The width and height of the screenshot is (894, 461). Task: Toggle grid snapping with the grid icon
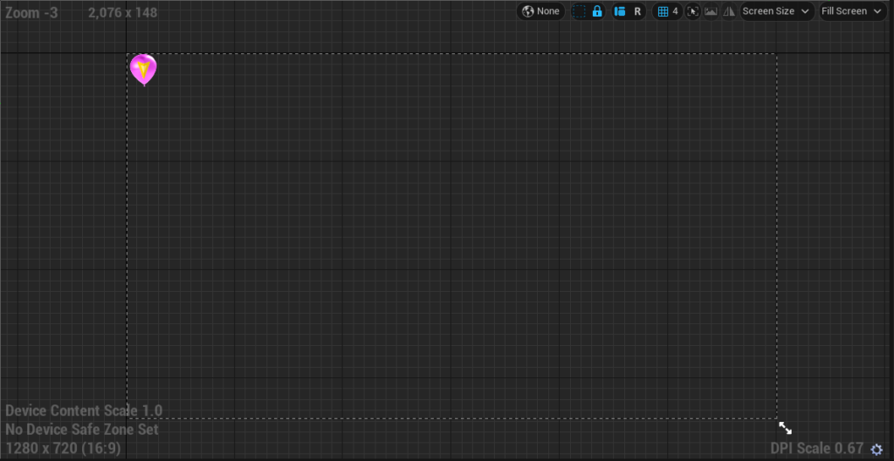[663, 11]
